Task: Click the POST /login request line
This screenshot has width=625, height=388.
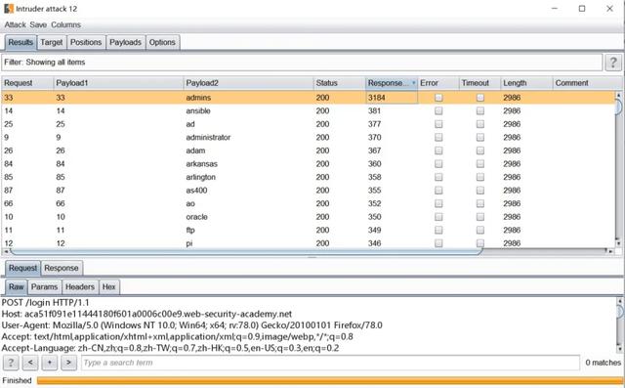Action: pyautogui.click(x=46, y=303)
